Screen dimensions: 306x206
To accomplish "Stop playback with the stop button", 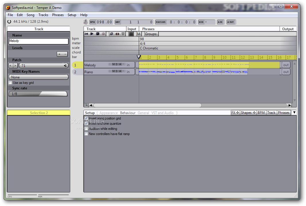I will tap(98, 34).
